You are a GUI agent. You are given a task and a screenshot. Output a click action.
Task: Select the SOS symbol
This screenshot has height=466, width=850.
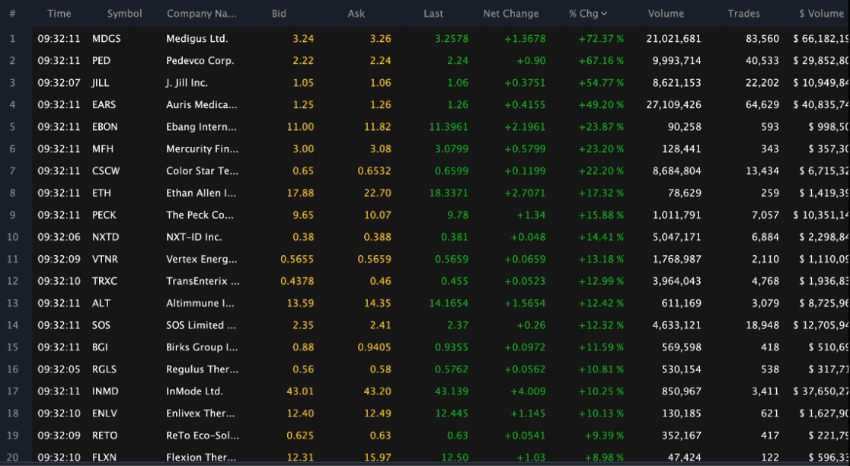[x=101, y=325]
